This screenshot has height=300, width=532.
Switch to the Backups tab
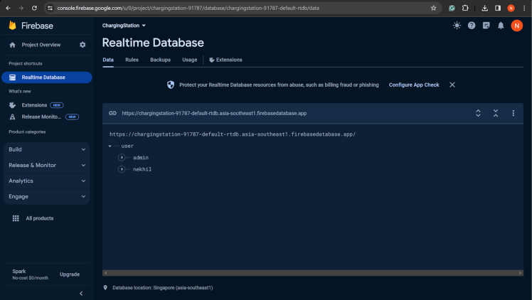click(160, 60)
